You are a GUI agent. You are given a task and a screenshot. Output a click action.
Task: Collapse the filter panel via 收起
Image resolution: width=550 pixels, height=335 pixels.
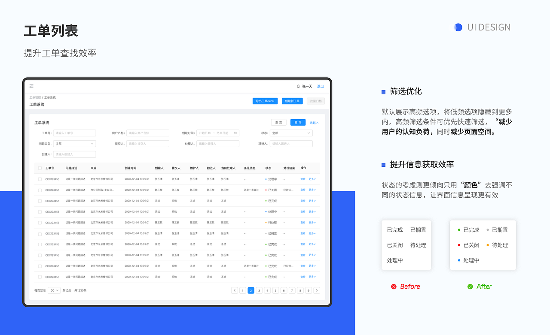(314, 122)
